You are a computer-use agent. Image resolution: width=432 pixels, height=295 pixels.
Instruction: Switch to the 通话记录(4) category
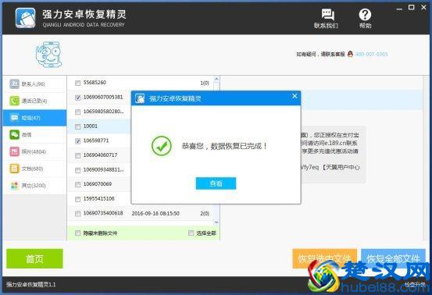(34, 101)
